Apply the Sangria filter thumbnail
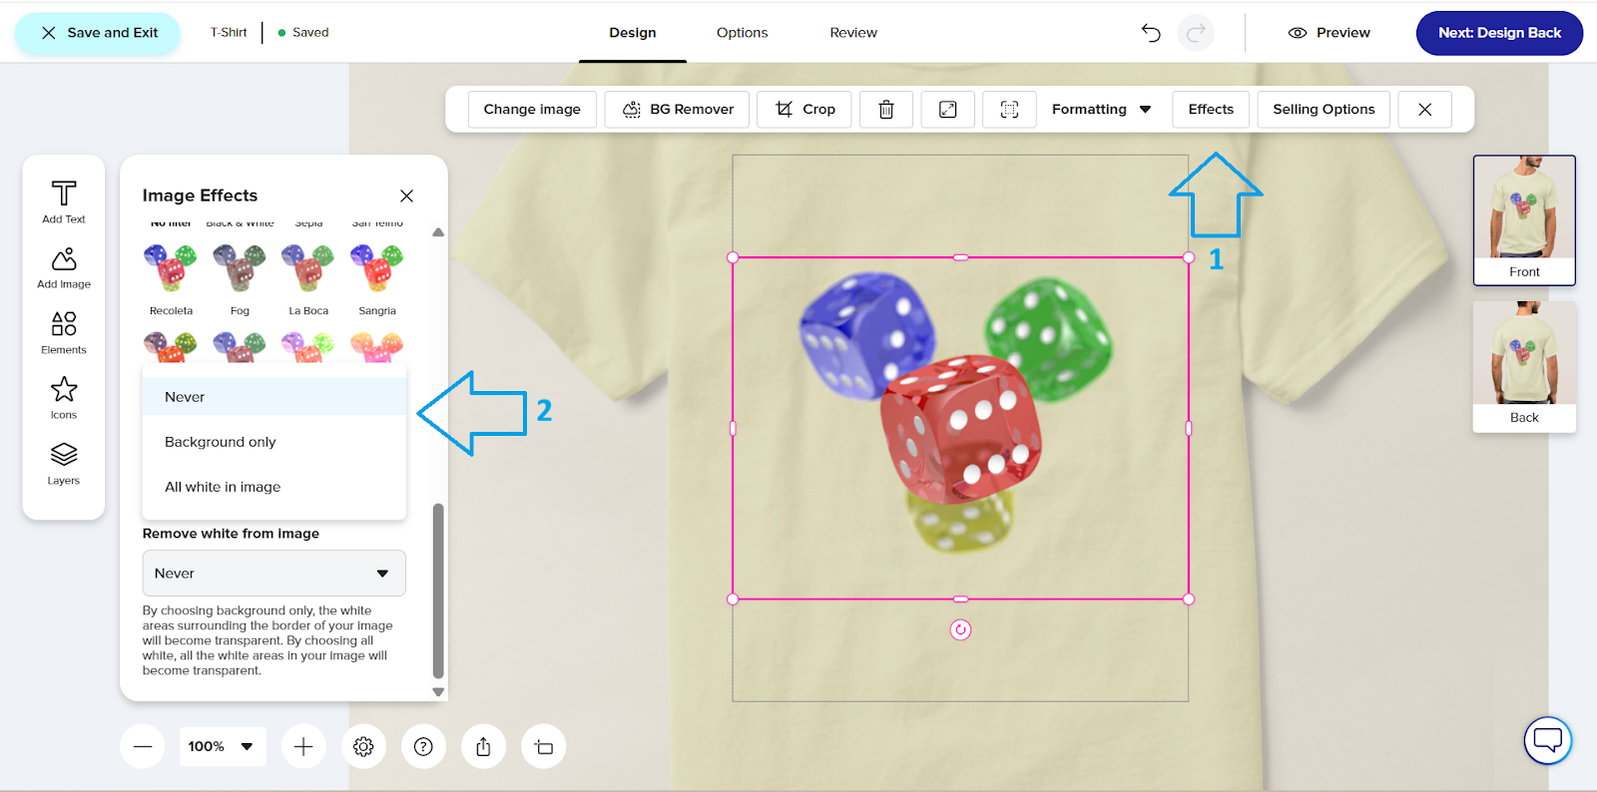The width and height of the screenshot is (1597, 792). click(377, 270)
